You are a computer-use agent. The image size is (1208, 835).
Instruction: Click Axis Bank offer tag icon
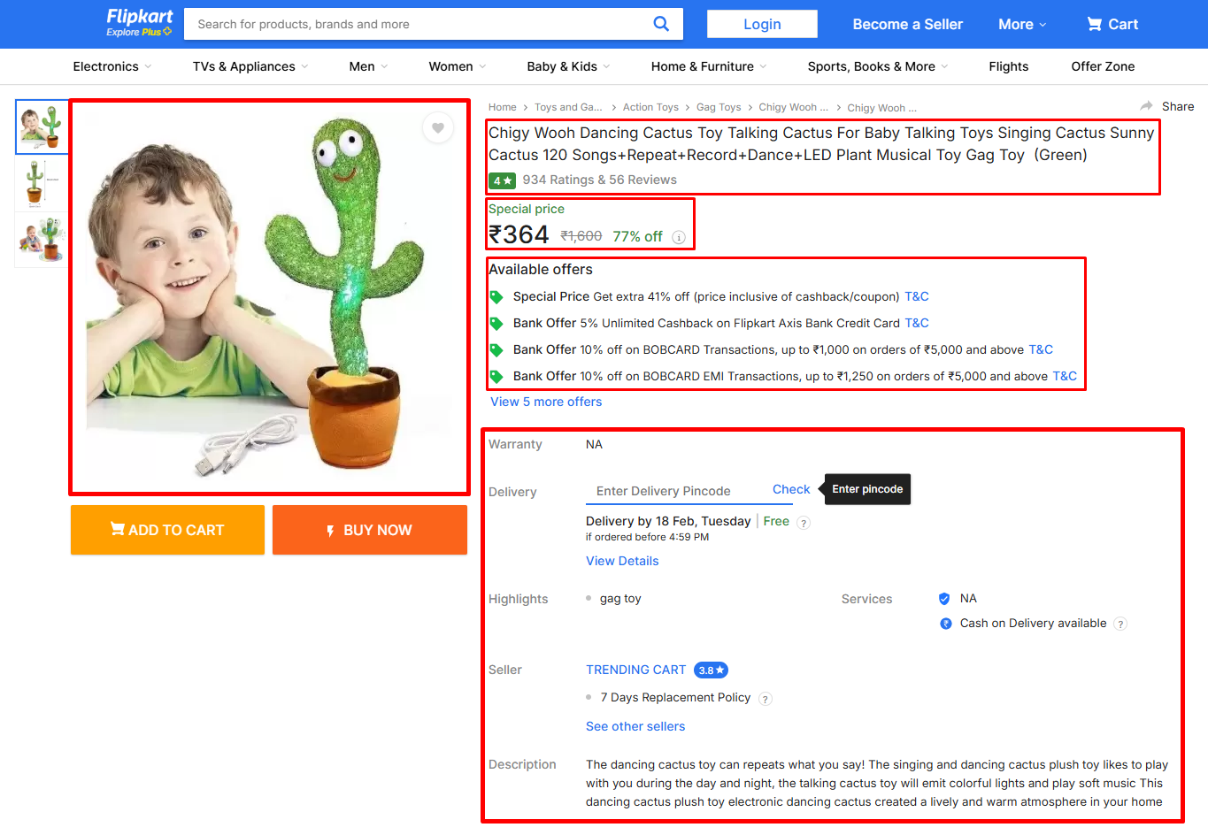[x=496, y=324]
